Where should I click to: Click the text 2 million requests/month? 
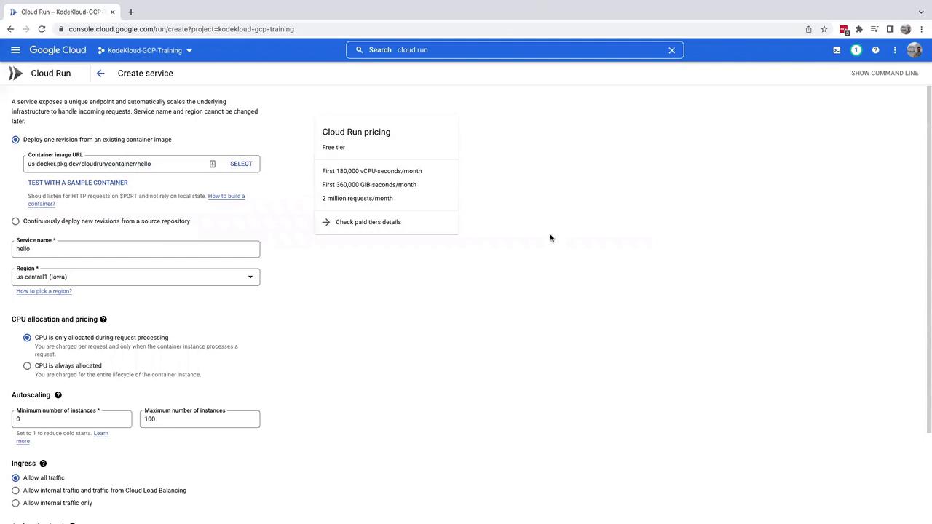click(x=358, y=198)
